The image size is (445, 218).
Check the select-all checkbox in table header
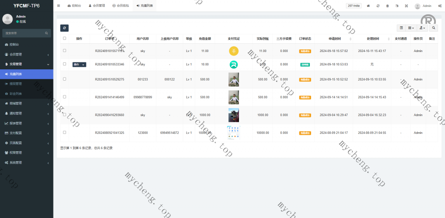coord(65,38)
